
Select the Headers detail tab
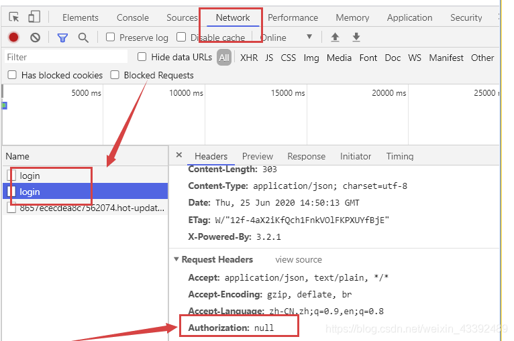pos(211,156)
